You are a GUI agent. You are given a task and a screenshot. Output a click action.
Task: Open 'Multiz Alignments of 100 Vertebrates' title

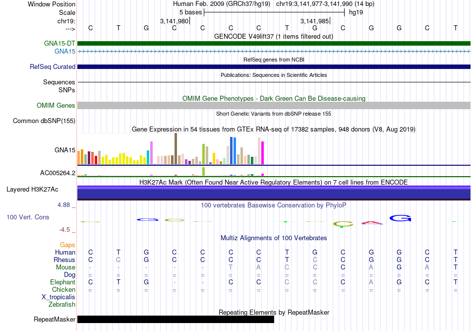tap(274, 238)
